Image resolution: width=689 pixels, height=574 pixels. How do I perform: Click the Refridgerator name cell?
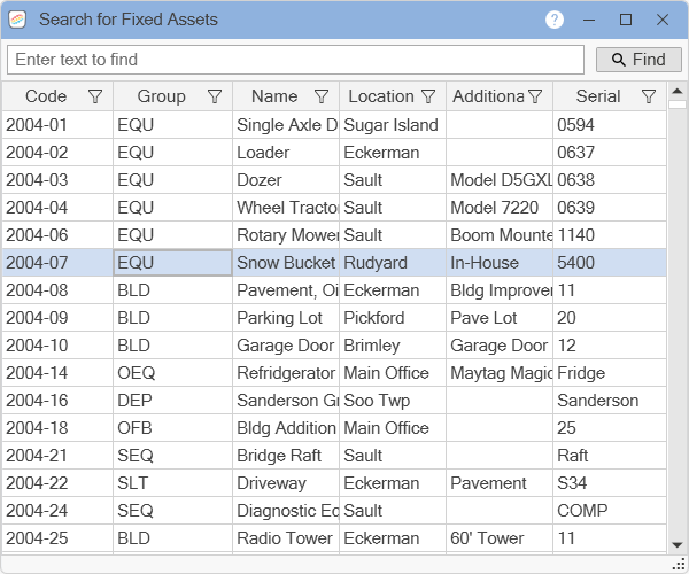(x=285, y=373)
